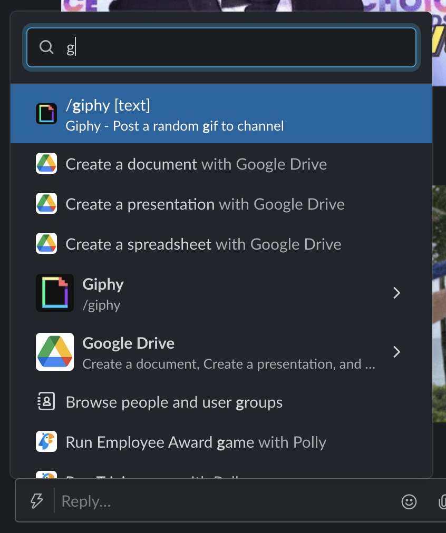Click the Drive icon beside Create a spreadsheet
Image resolution: width=446 pixels, height=533 pixels.
46,244
